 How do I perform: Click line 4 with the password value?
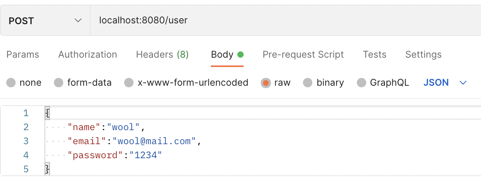[x=114, y=155]
